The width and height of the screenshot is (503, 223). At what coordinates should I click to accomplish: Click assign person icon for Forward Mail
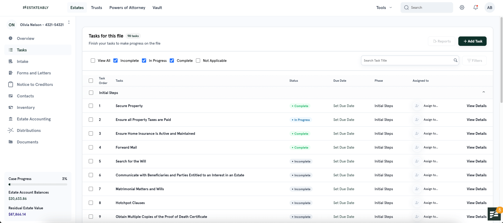(417, 147)
